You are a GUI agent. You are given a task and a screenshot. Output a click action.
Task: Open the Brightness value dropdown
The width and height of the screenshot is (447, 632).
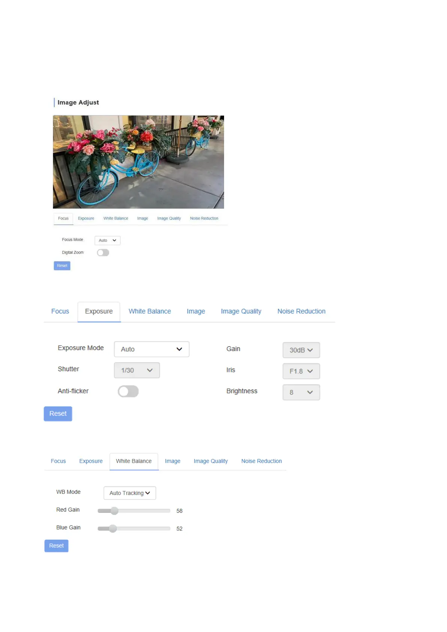click(301, 392)
